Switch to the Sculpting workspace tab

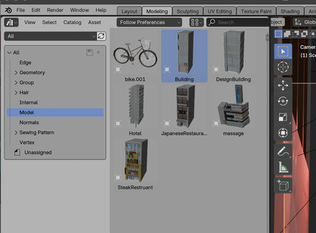(188, 11)
